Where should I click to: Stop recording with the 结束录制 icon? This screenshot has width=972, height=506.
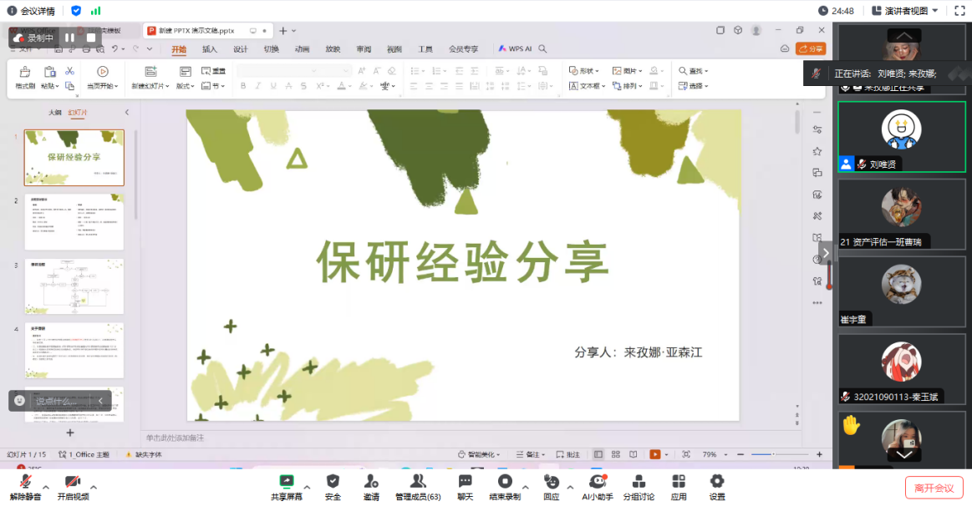tap(506, 483)
